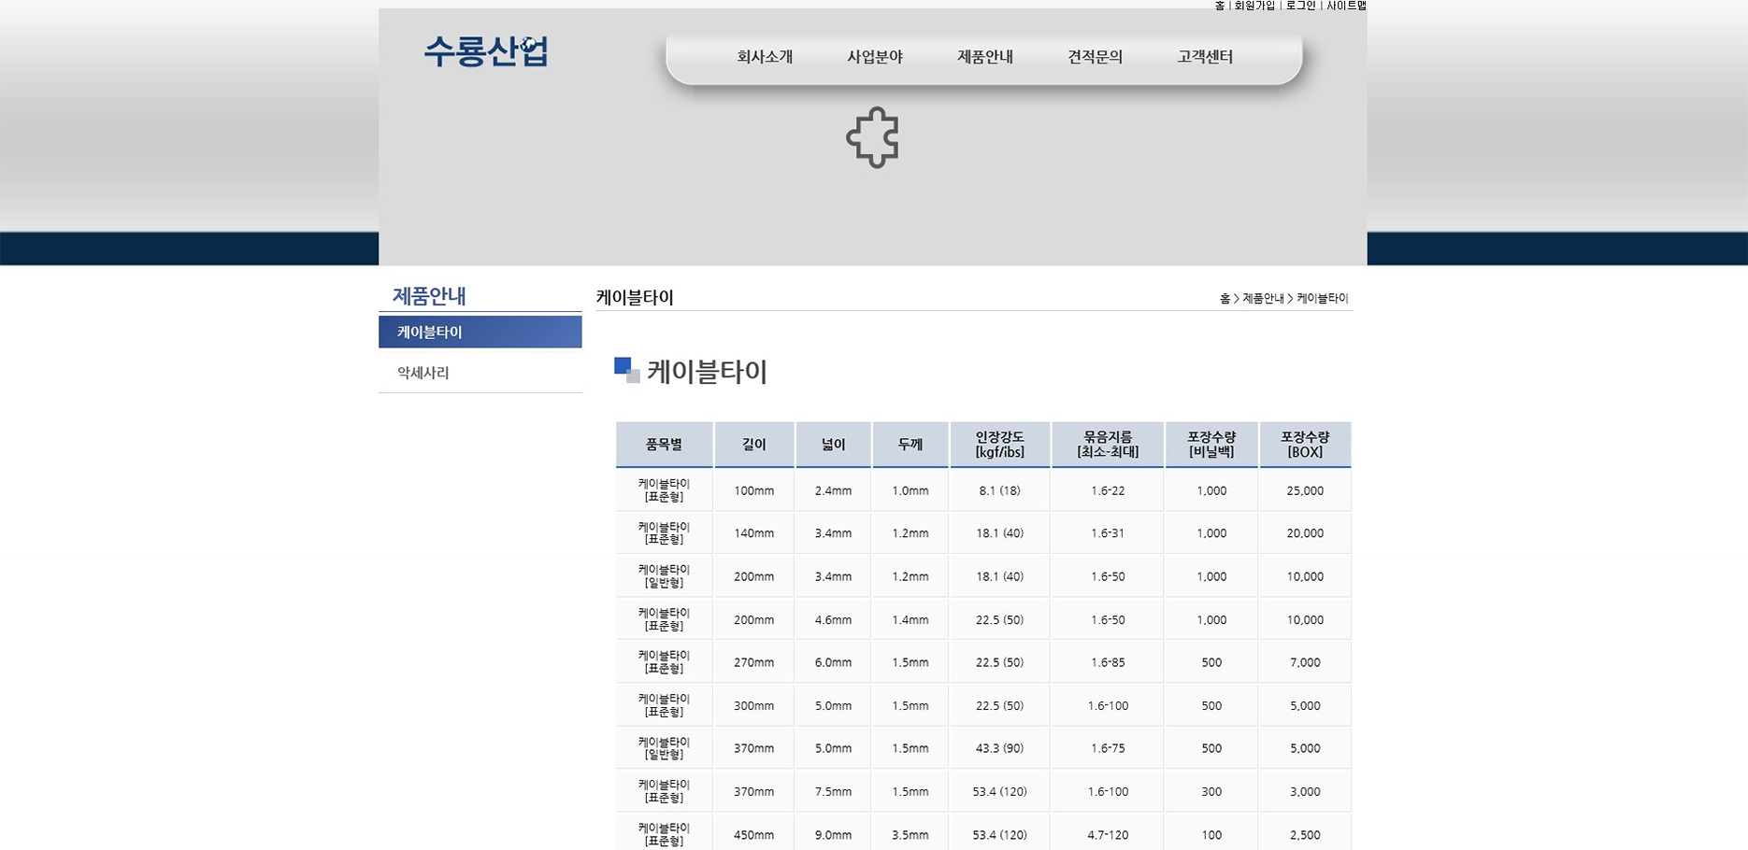This screenshot has height=850, width=1748.
Task: Open the 사이트맵 link
Action: (1346, 6)
